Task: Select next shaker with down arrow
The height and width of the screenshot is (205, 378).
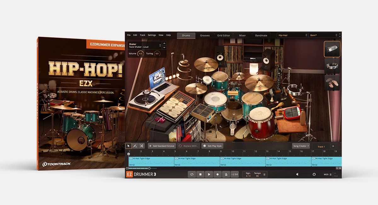Action: (x=164, y=47)
